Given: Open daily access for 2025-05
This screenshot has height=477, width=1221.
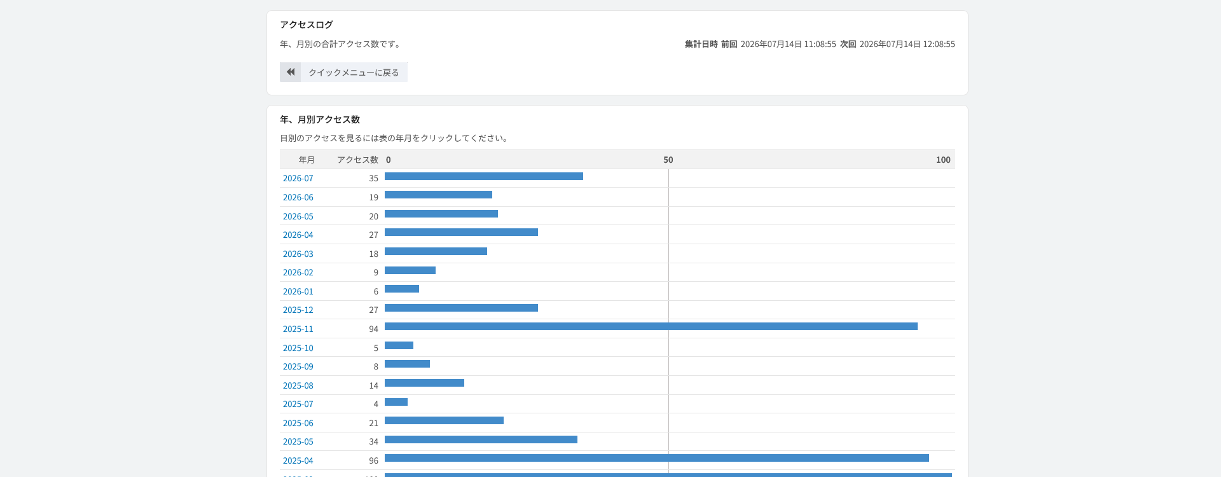Looking at the screenshot, I should (298, 442).
